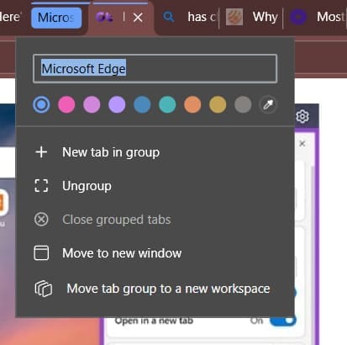Click the workspace stacked-pages icon
The image size is (347, 345).
point(44,289)
